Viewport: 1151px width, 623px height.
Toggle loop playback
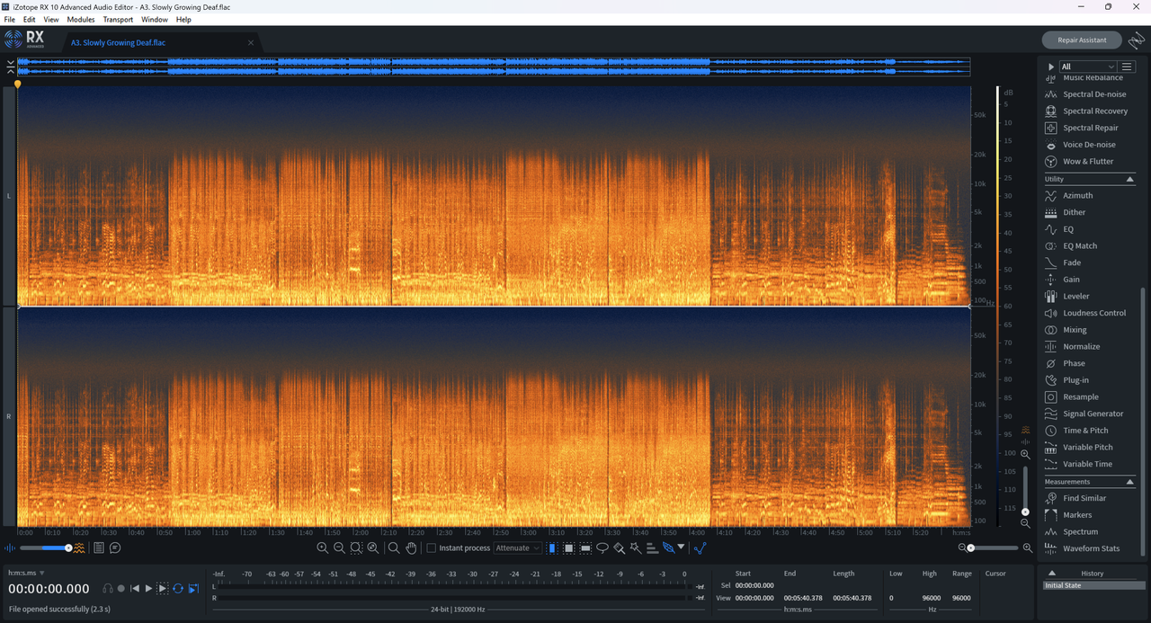click(x=177, y=589)
